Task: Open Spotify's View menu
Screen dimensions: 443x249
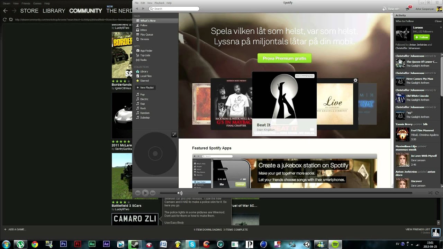Action: [150, 3]
